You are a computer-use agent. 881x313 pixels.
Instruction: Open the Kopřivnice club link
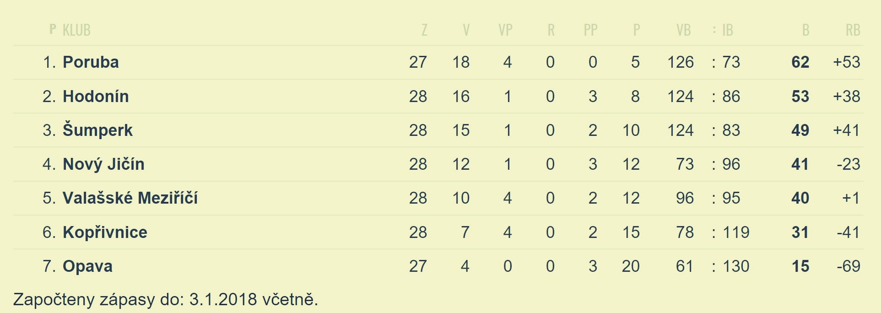coord(105,232)
